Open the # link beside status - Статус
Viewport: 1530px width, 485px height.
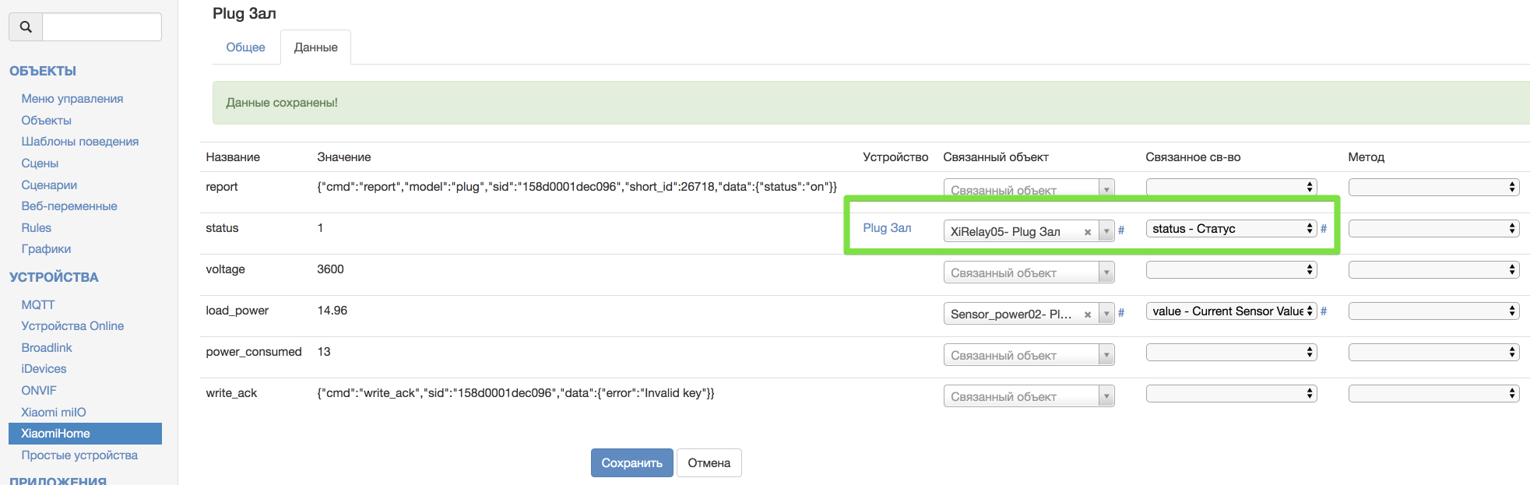coord(1324,229)
